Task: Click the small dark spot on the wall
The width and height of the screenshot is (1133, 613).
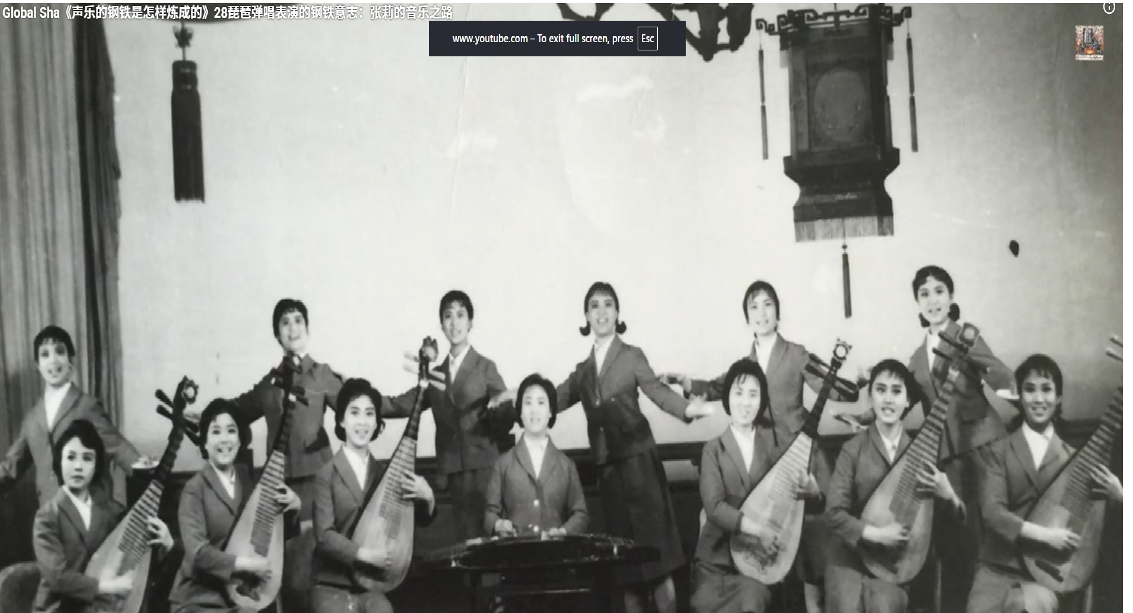Action: 1014,248
